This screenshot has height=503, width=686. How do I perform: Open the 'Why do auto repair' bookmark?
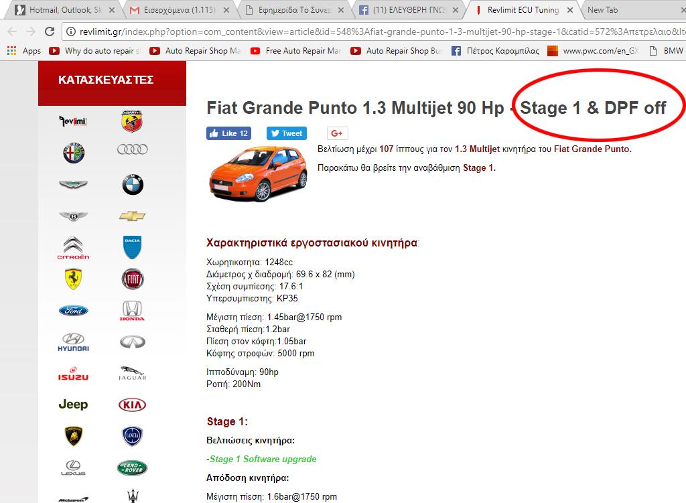tap(94, 51)
